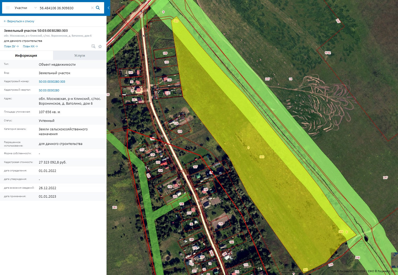
Task: Open the hamburger menu in search bar
Action: tap(8, 8)
